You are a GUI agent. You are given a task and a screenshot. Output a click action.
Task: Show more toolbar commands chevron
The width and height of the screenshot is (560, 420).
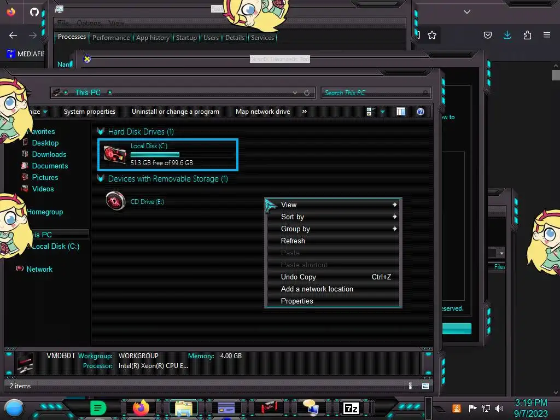pos(304,112)
